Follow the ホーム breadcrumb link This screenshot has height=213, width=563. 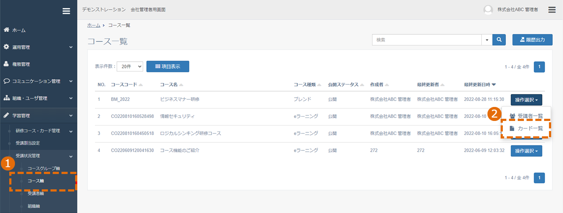[94, 25]
